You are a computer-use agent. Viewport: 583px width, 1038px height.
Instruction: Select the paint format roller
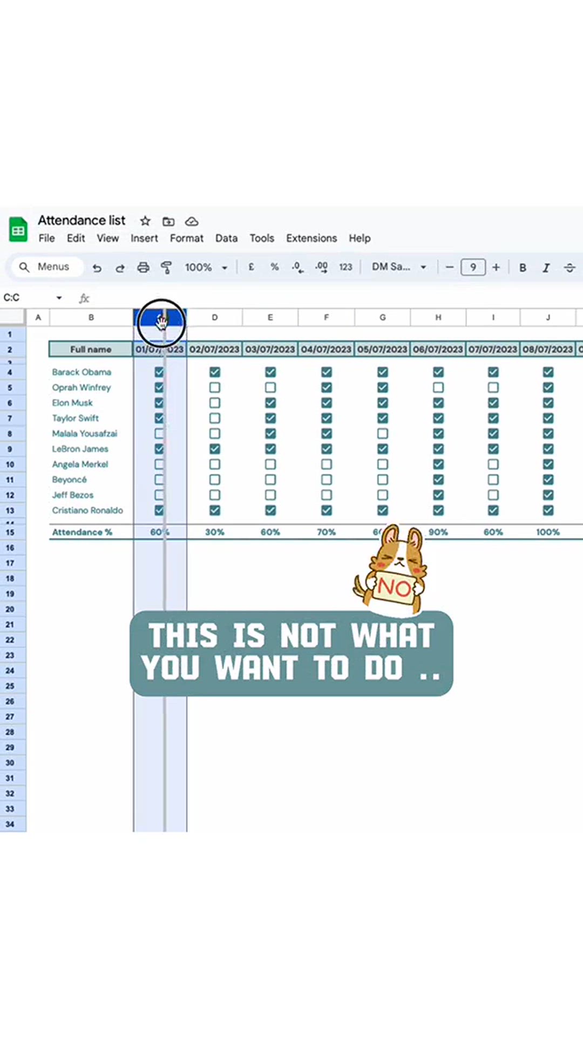pos(166,267)
